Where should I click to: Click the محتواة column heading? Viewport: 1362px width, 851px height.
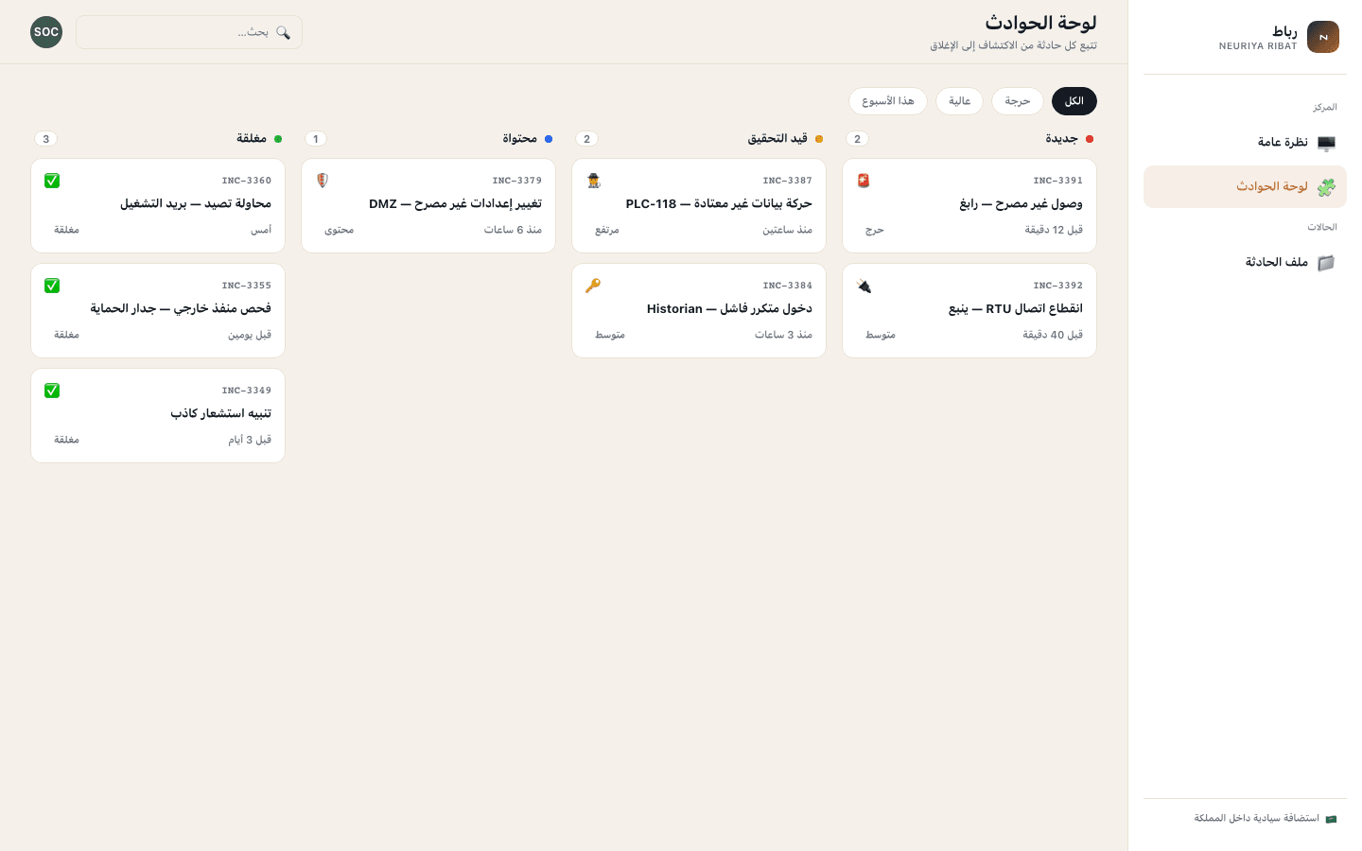coord(519,139)
